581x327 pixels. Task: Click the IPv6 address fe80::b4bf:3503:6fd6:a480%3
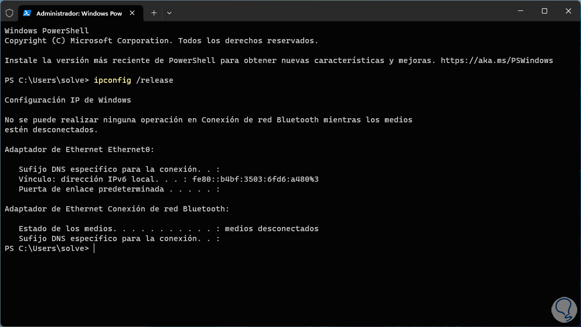point(255,179)
